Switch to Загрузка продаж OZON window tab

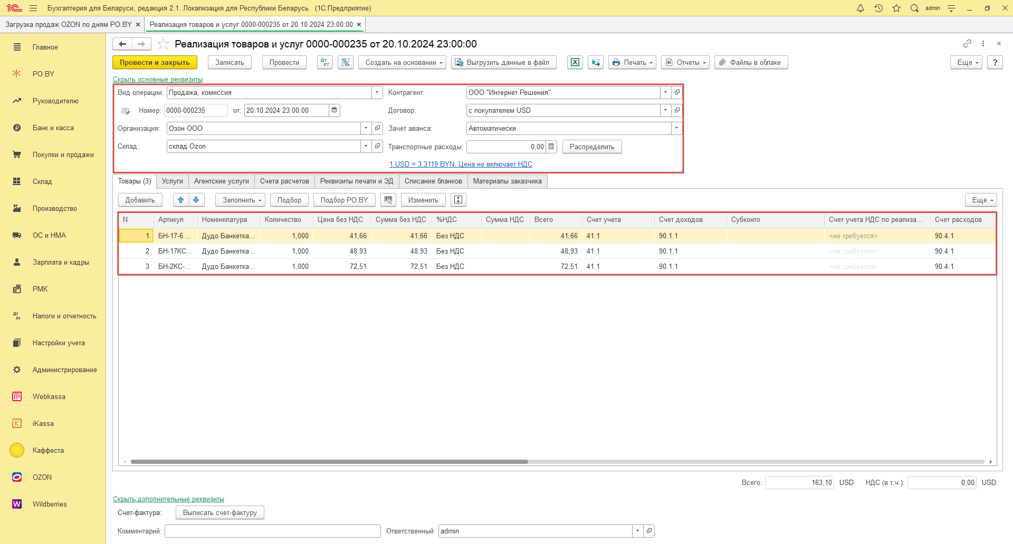(69, 25)
